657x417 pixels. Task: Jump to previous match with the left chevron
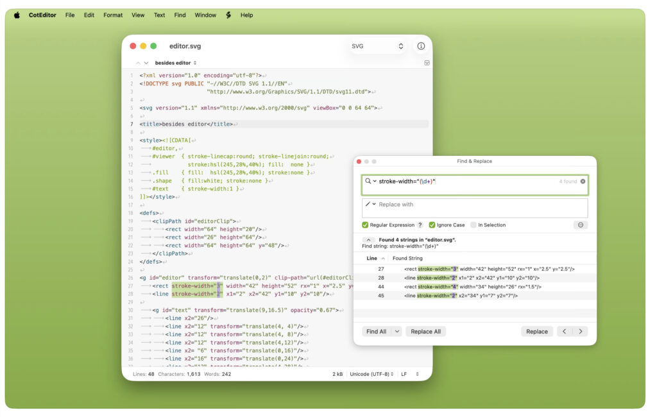point(564,331)
